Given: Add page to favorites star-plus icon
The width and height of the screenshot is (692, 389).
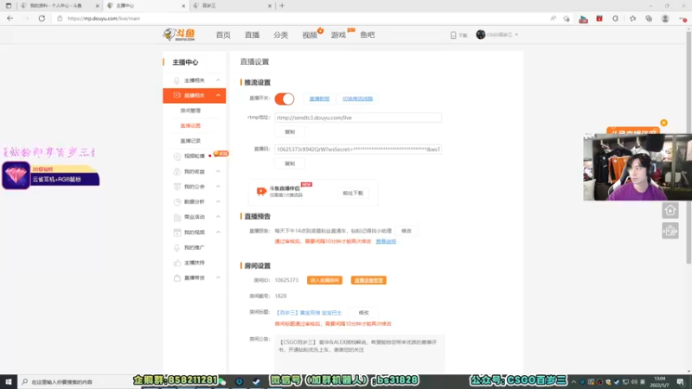Looking at the screenshot, I should tap(567, 18).
